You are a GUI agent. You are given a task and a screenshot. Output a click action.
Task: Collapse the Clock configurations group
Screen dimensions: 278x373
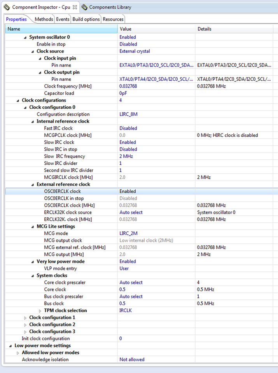tap(18, 100)
